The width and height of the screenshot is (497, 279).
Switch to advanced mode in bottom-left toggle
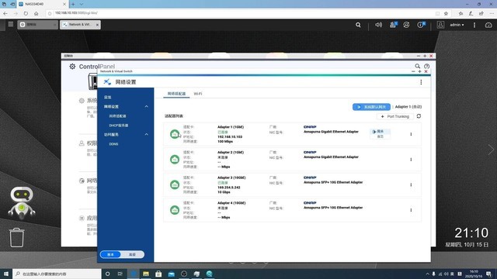point(133,254)
